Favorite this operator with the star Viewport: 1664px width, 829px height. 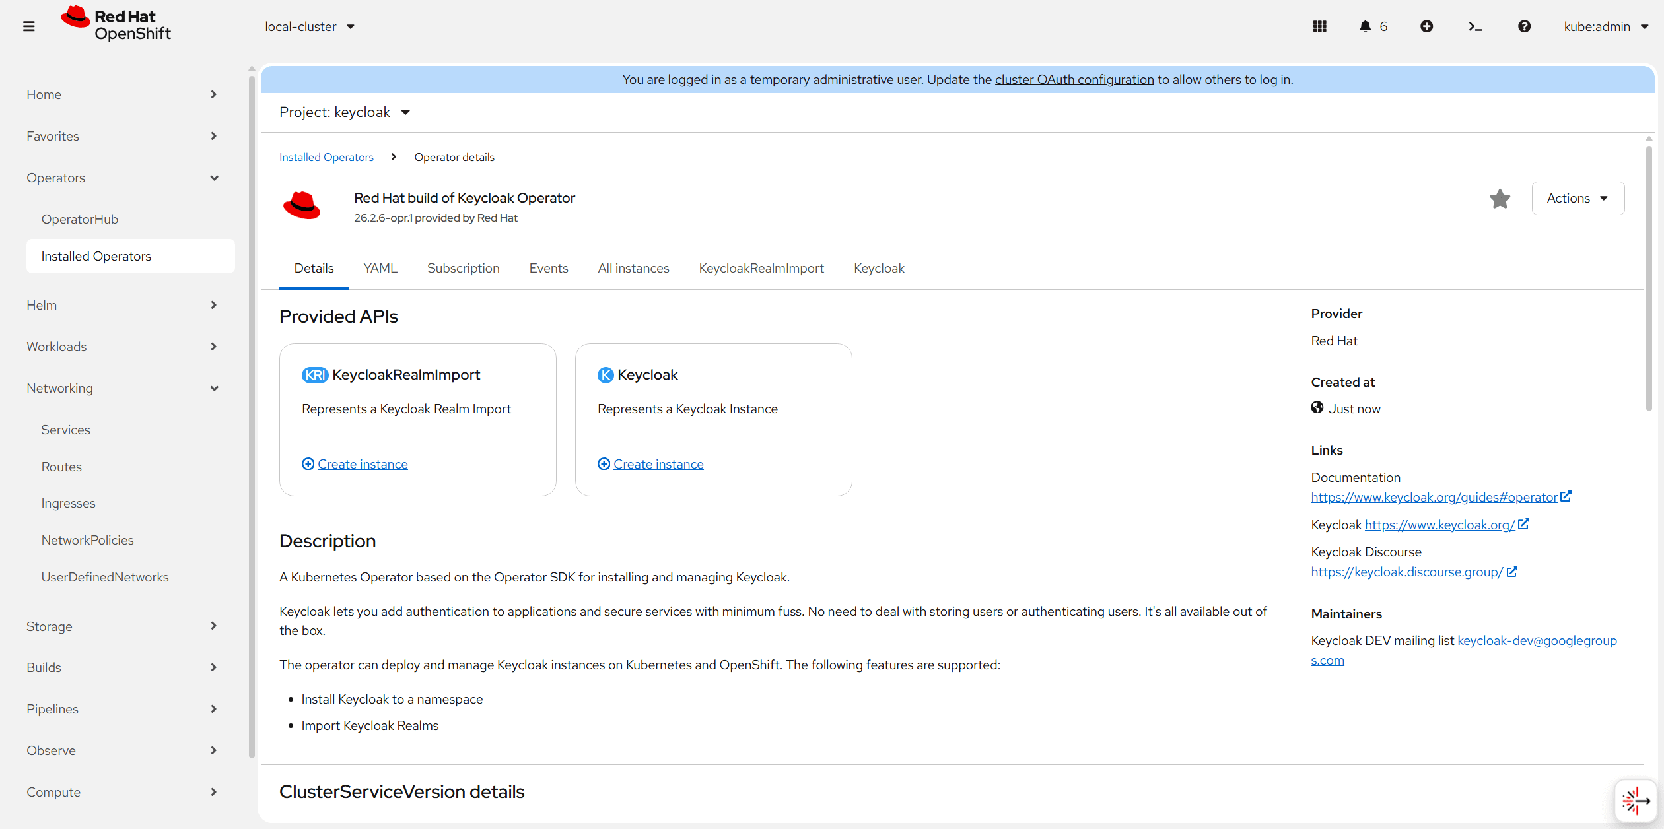coord(1500,199)
